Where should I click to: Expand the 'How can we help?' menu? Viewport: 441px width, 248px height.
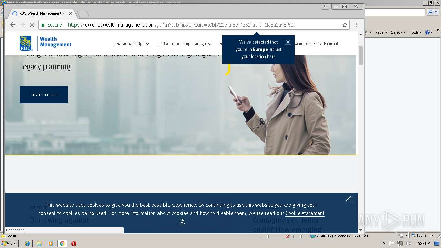131,44
